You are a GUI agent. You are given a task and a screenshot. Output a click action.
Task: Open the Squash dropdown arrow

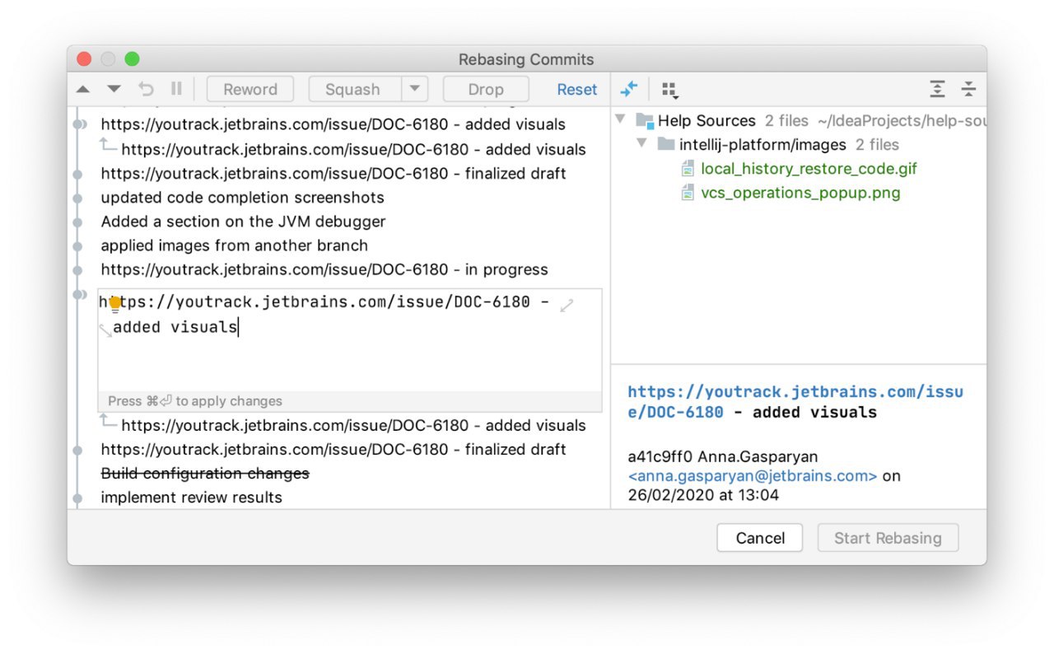(x=414, y=90)
